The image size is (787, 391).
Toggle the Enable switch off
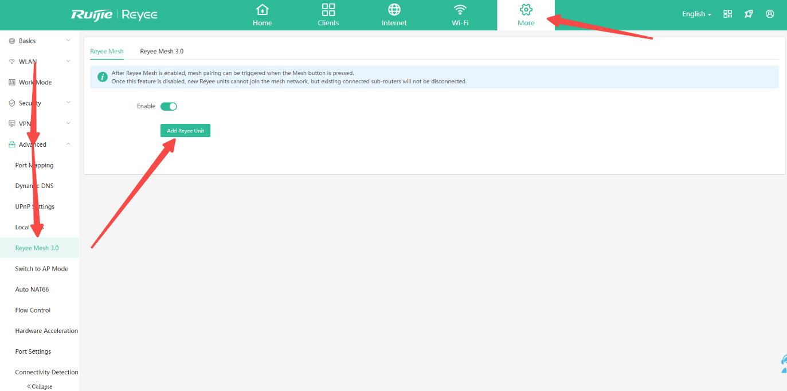[x=169, y=106]
